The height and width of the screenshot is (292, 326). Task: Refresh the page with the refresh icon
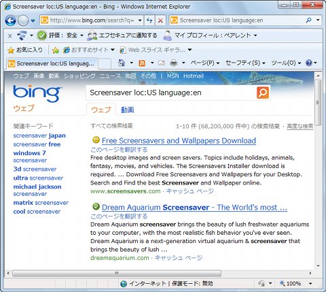pos(149,20)
